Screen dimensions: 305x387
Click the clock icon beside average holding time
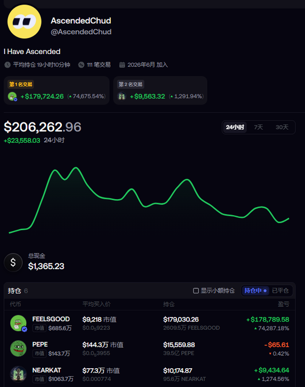(7, 65)
